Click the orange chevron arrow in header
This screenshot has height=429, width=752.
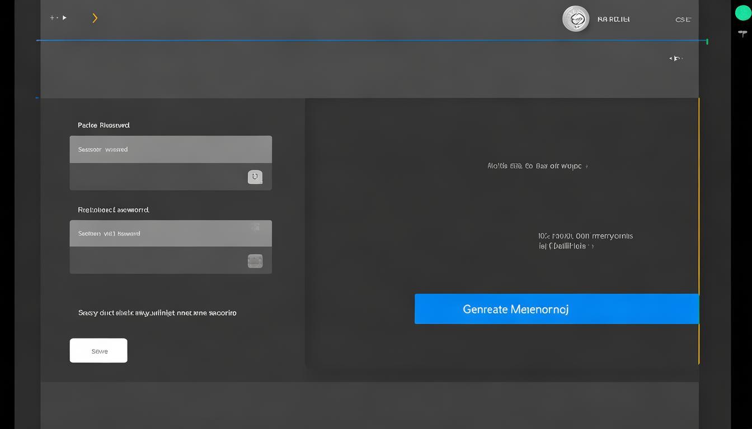click(95, 18)
